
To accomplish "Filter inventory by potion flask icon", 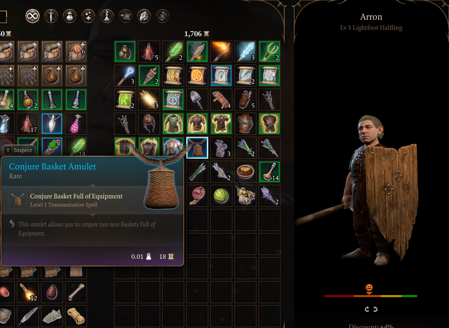I will (70, 16).
